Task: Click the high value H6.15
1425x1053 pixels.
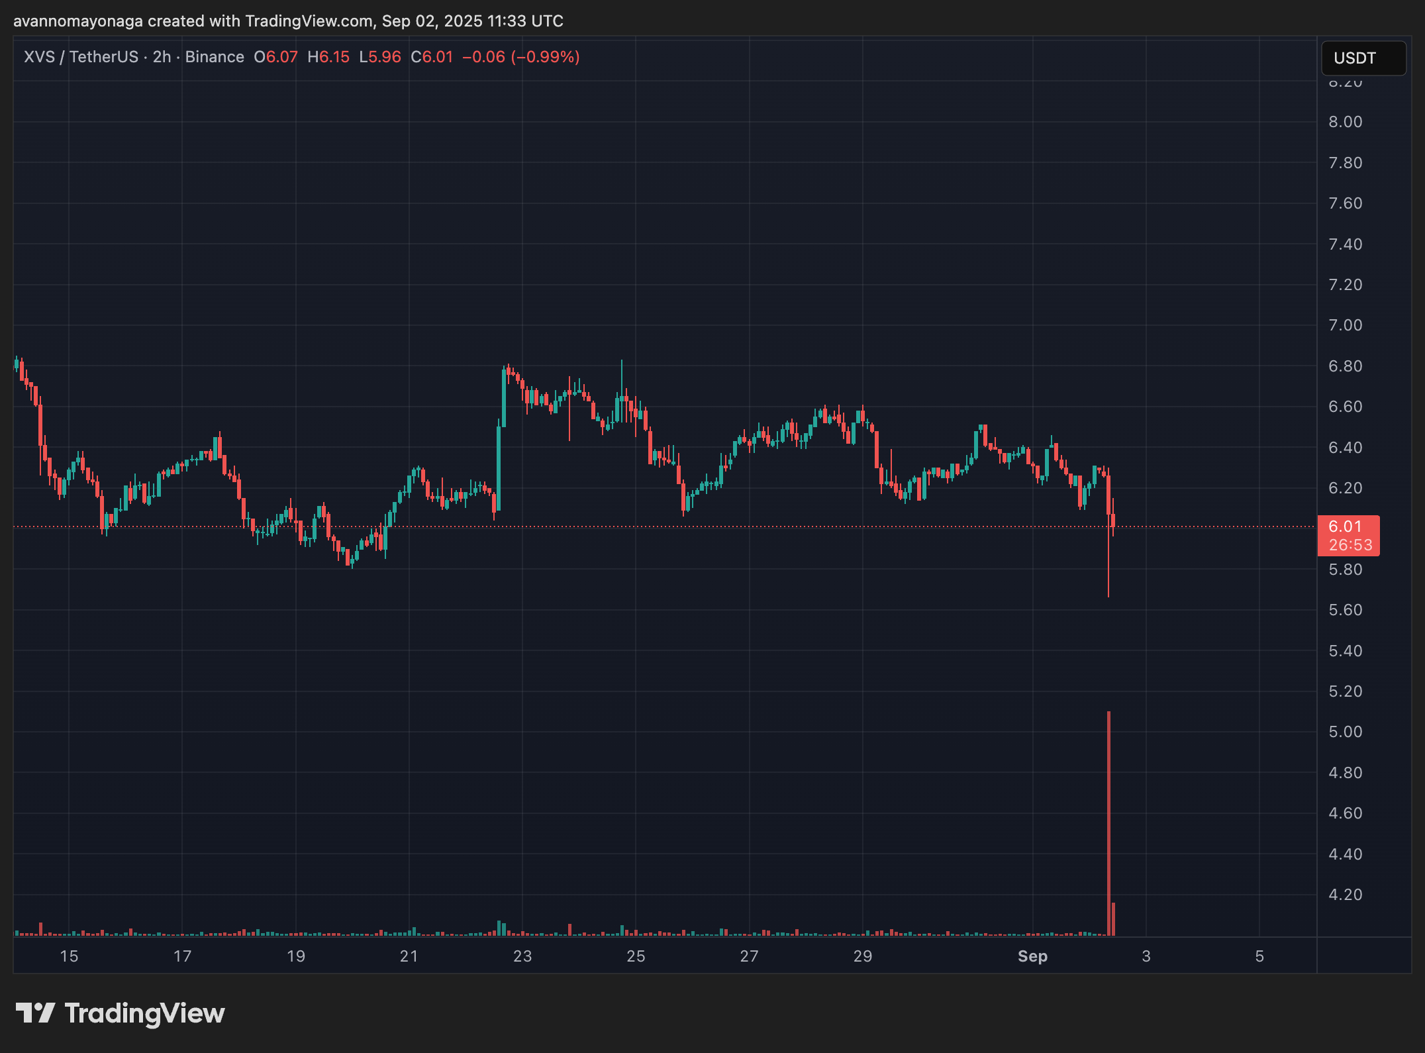Action: click(x=328, y=57)
